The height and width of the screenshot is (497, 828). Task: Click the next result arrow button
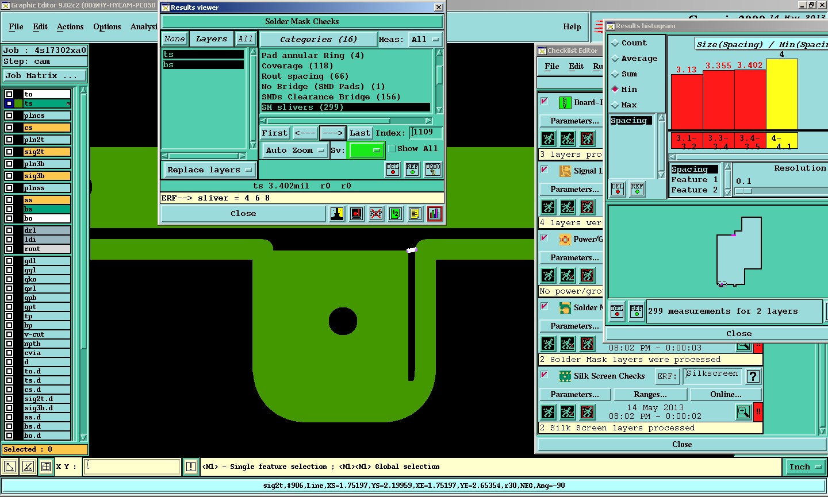click(x=333, y=133)
